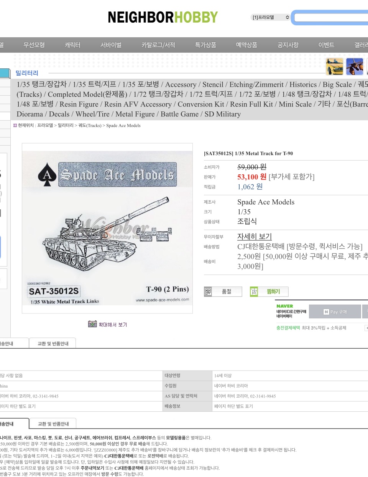Viewport: 368px width, 477px height.
Task: Switch to the lower 교환 및 반품안내 tab
Action: (53, 424)
